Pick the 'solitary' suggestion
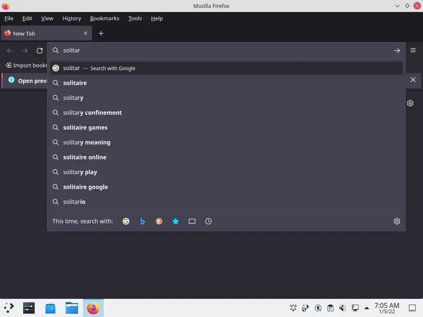This screenshot has width=423, height=317. (x=226, y=98)
